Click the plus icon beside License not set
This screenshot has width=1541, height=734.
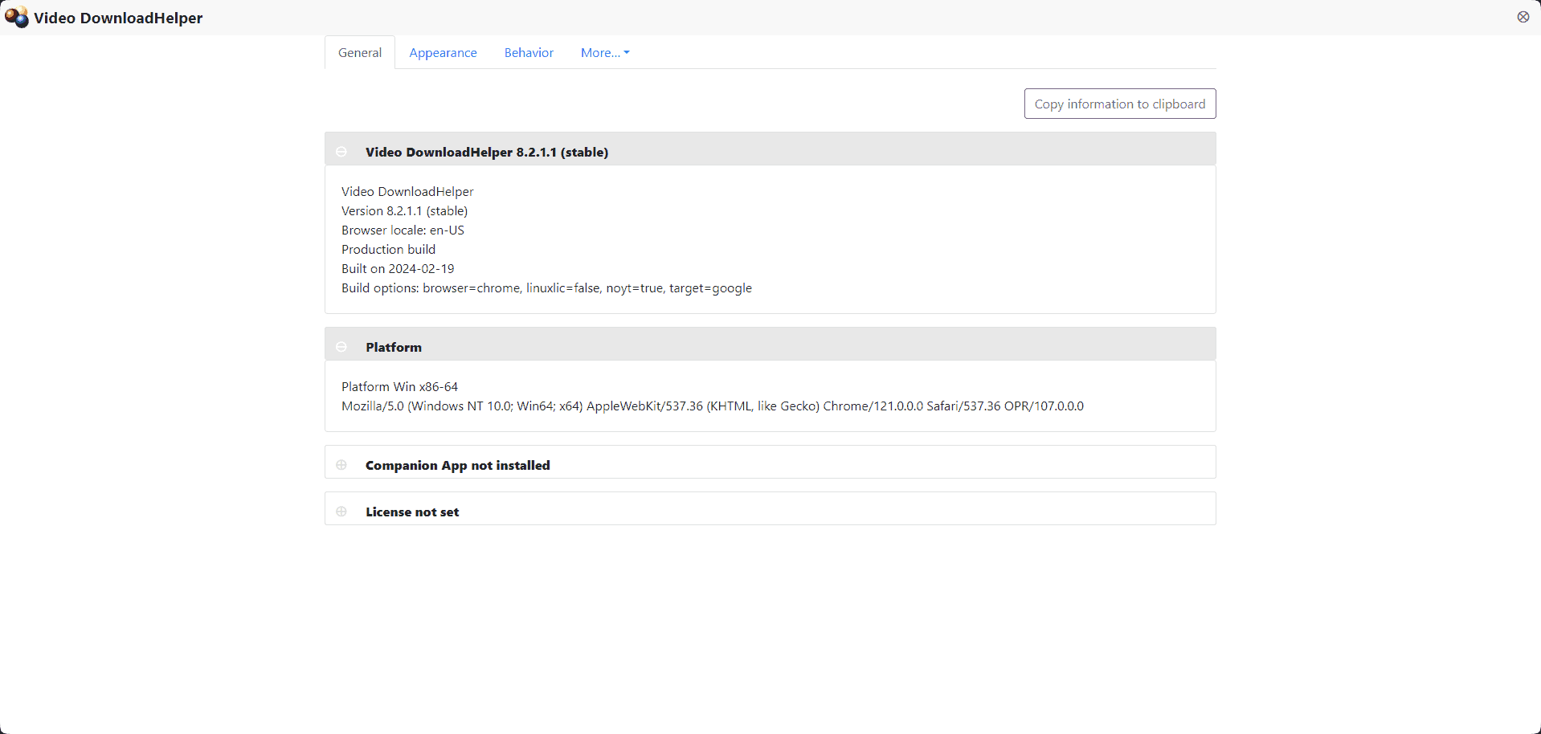341,511
